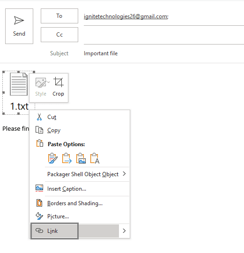This screenshot has width=244, height=253.
Task: Click the Insert Caption picture icon
Action: click(x=39, y=188)
